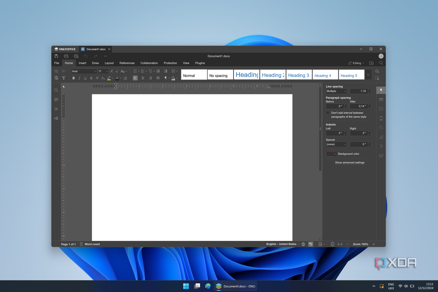
Task: Click the Clear style eraser icon
Action: click(125, 78)
